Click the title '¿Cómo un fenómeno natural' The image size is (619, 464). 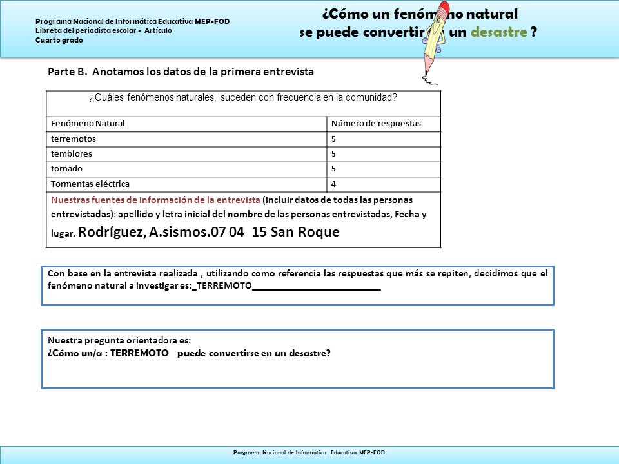tap(420, 14)
